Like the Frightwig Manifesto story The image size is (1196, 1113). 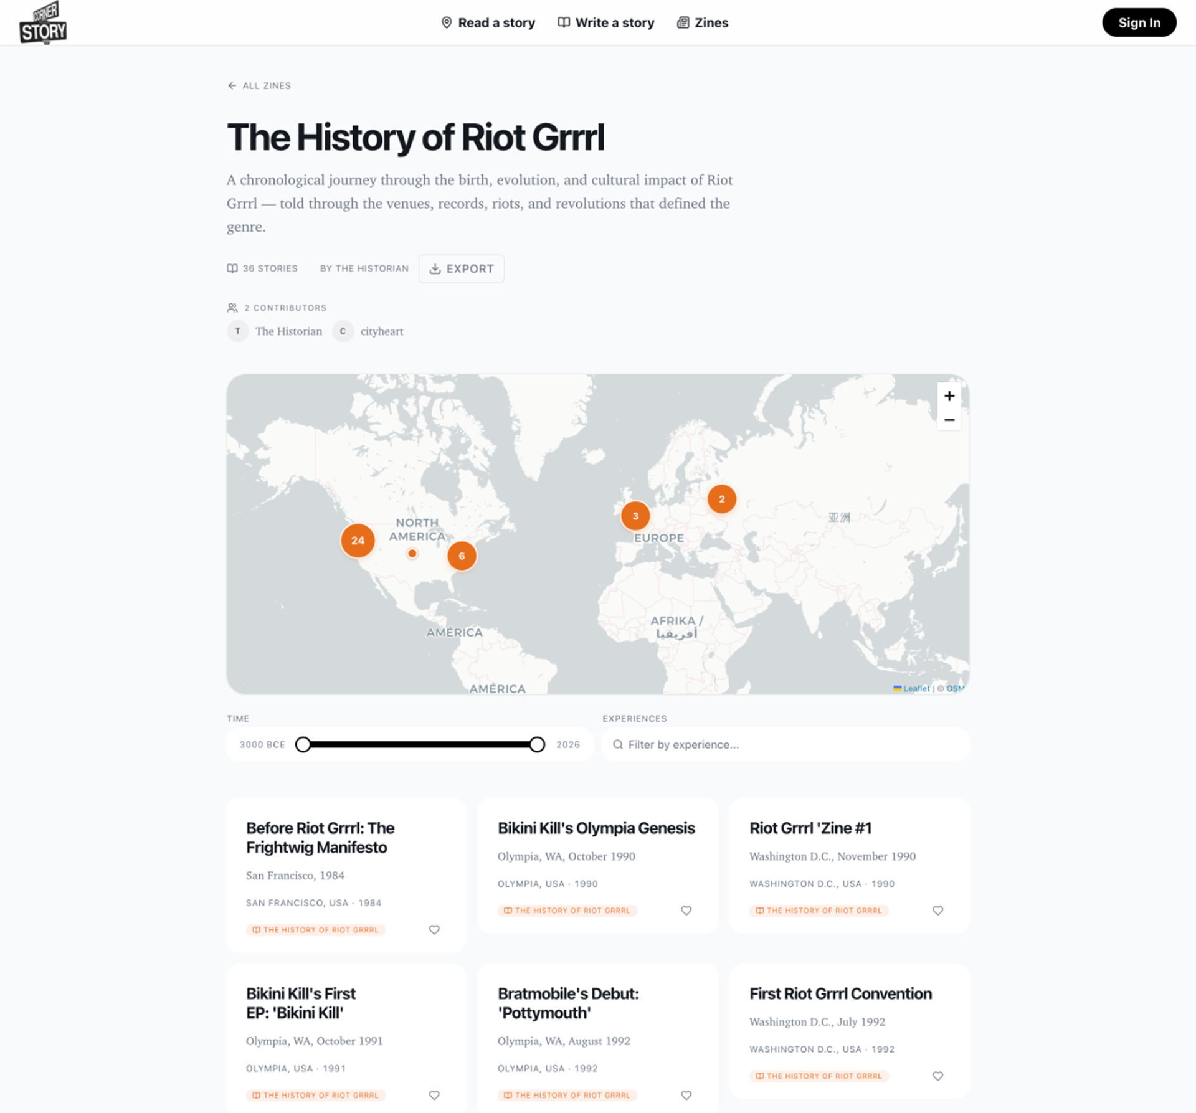click(x=434, y=929)
